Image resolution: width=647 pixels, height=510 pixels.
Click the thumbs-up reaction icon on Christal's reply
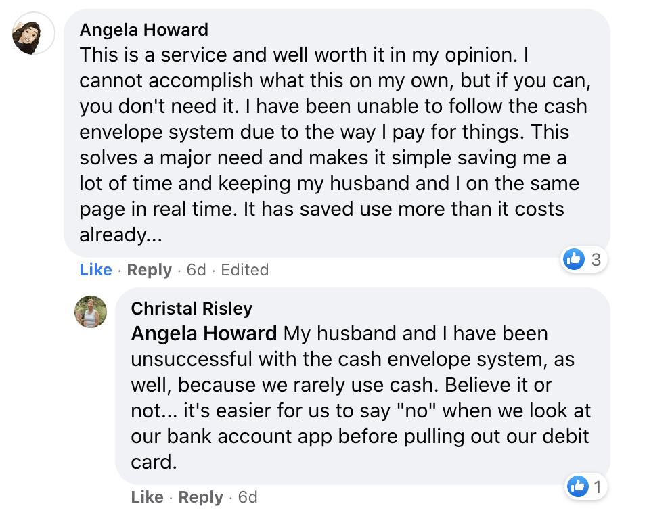click(578, 485)
